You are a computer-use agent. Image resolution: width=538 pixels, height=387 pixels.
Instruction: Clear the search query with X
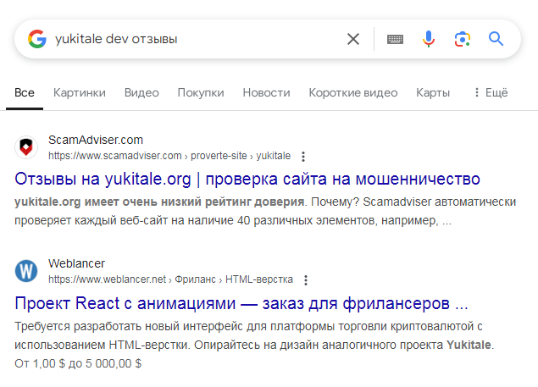pyautogui.click(x=353, y=39)
